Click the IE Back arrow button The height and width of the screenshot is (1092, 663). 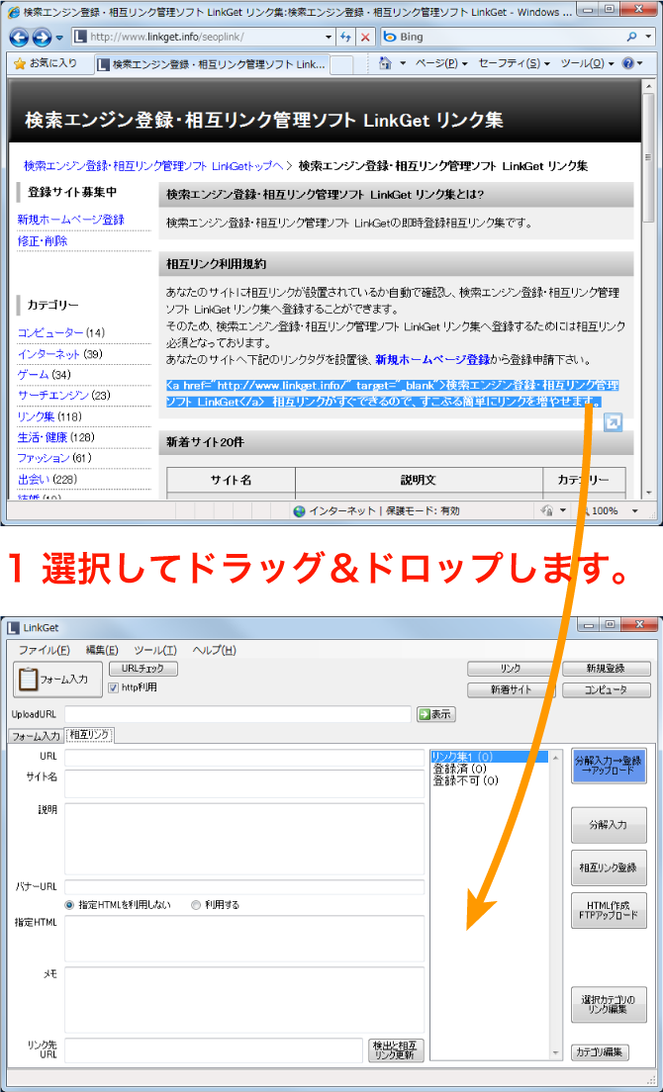tap(19, 37)
